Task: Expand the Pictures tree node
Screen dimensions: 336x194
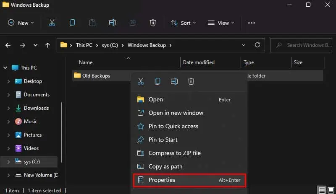Action: pos(8,135)
